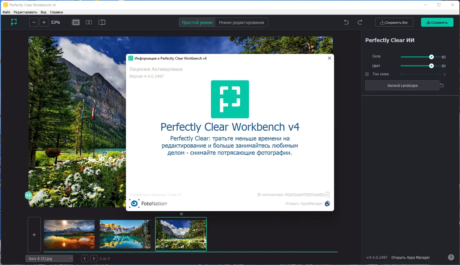Screen dimensions: 460x265
Task: Adjust the Цвет slider
Action: coord(420,66)
